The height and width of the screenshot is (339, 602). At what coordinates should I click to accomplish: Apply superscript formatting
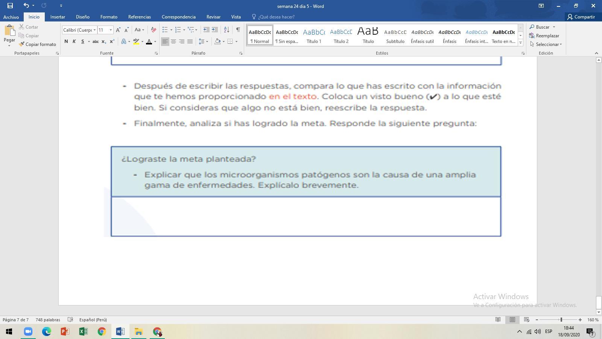pyautogui.click(x=112, y=41)
